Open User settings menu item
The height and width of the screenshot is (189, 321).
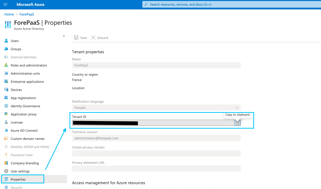[x=20, y=171]
